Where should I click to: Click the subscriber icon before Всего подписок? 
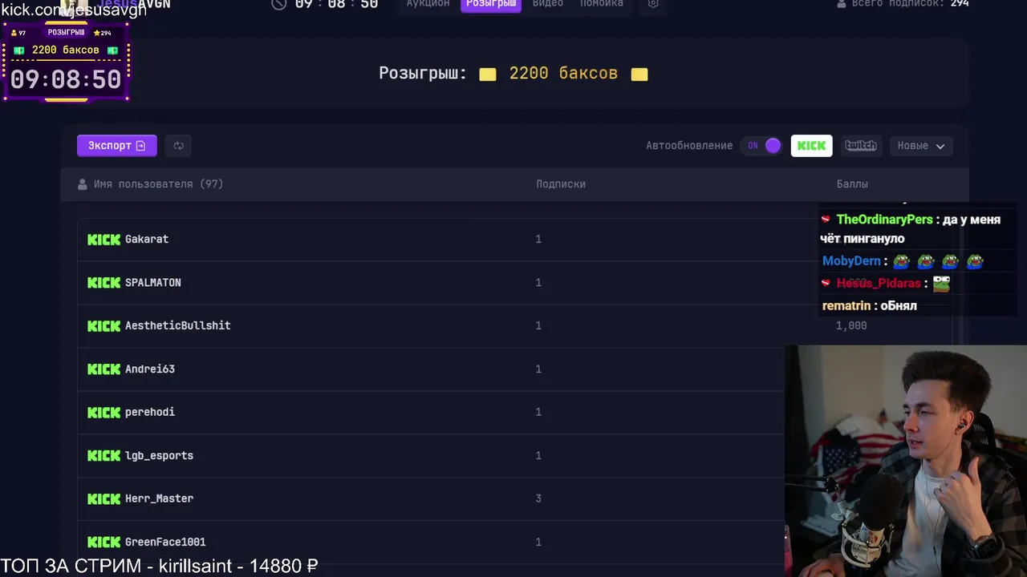pyautogui.click(x=841, y=4)
